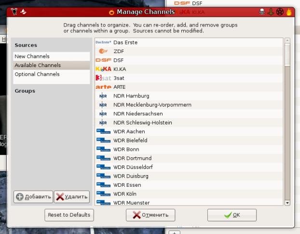The width and height of the screenshot is (300, 234).
Task: Click the 3sat logo icon
Action: (x=103, y=78)
